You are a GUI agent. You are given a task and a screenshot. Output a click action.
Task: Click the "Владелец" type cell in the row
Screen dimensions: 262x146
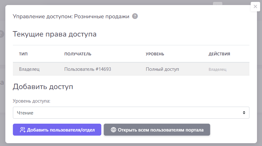click(x=29, y=69)
